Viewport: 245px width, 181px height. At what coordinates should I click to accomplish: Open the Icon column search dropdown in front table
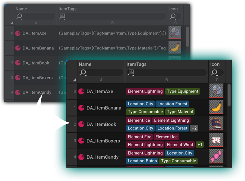[x=215, y=73]
